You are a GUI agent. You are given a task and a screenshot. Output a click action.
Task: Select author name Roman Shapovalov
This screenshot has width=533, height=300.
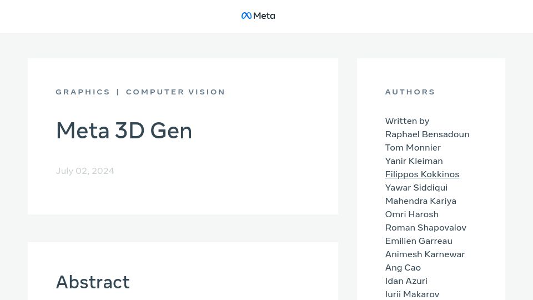coord(426,228)
